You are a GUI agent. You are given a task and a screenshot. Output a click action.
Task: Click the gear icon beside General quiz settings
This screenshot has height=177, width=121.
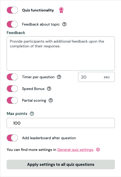(98, 150)
